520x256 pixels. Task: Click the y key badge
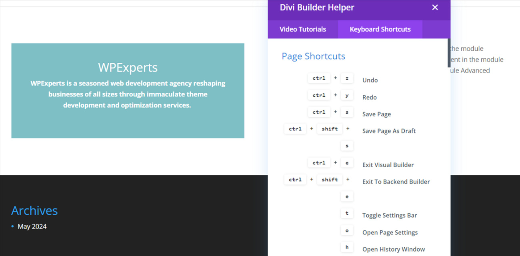(x=347, y=95)
